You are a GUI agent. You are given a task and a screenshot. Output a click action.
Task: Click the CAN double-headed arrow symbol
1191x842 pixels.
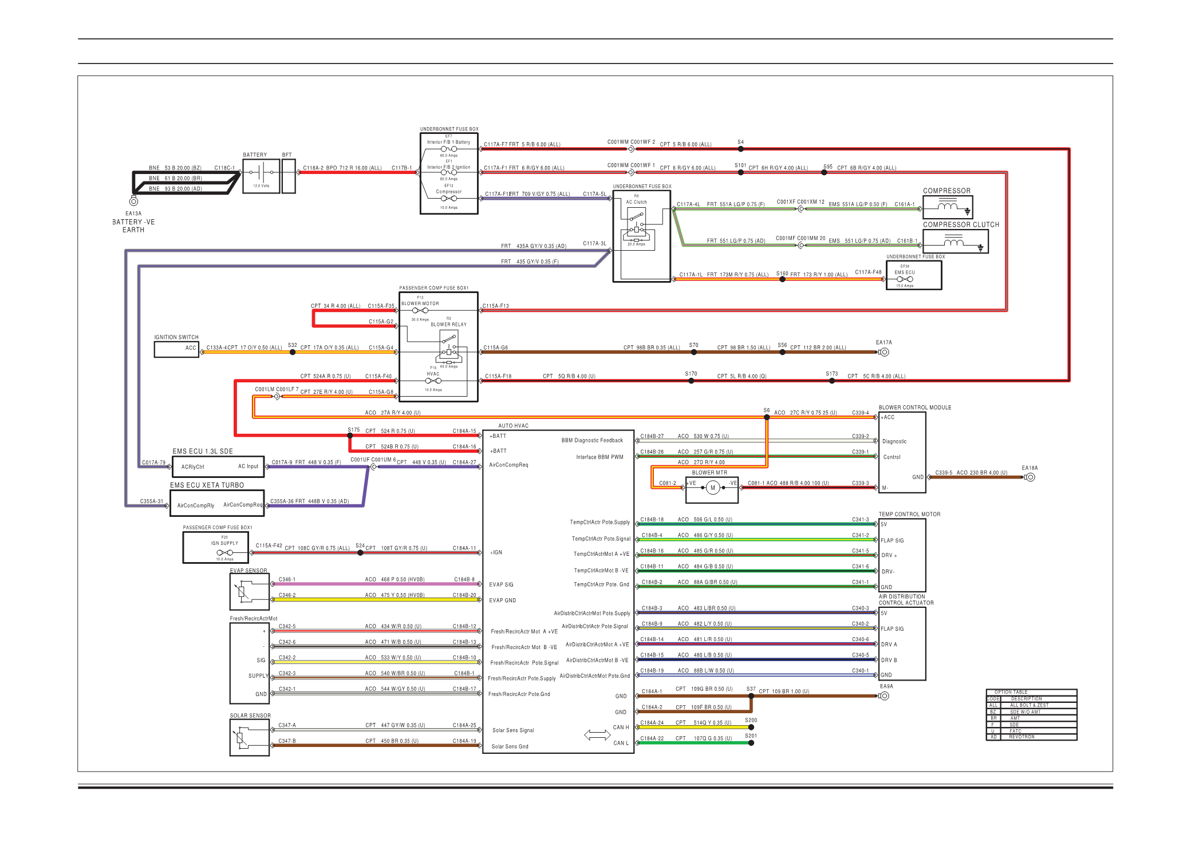pos(597,735)
